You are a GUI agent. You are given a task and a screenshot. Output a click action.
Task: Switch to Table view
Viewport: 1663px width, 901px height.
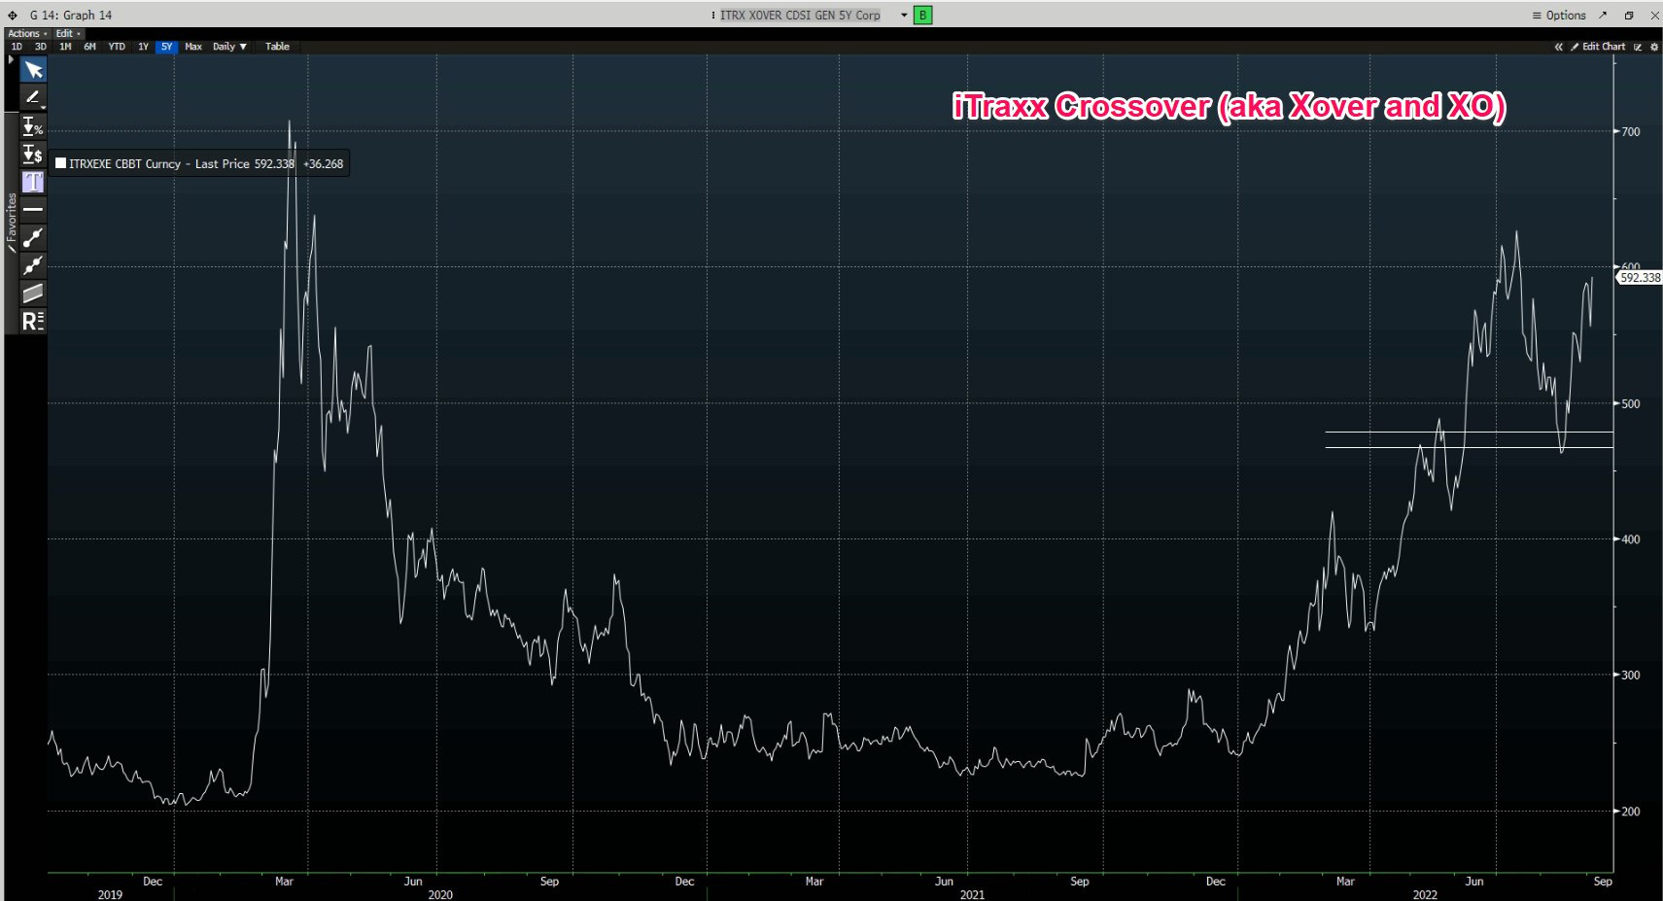[x=277, y=47]
